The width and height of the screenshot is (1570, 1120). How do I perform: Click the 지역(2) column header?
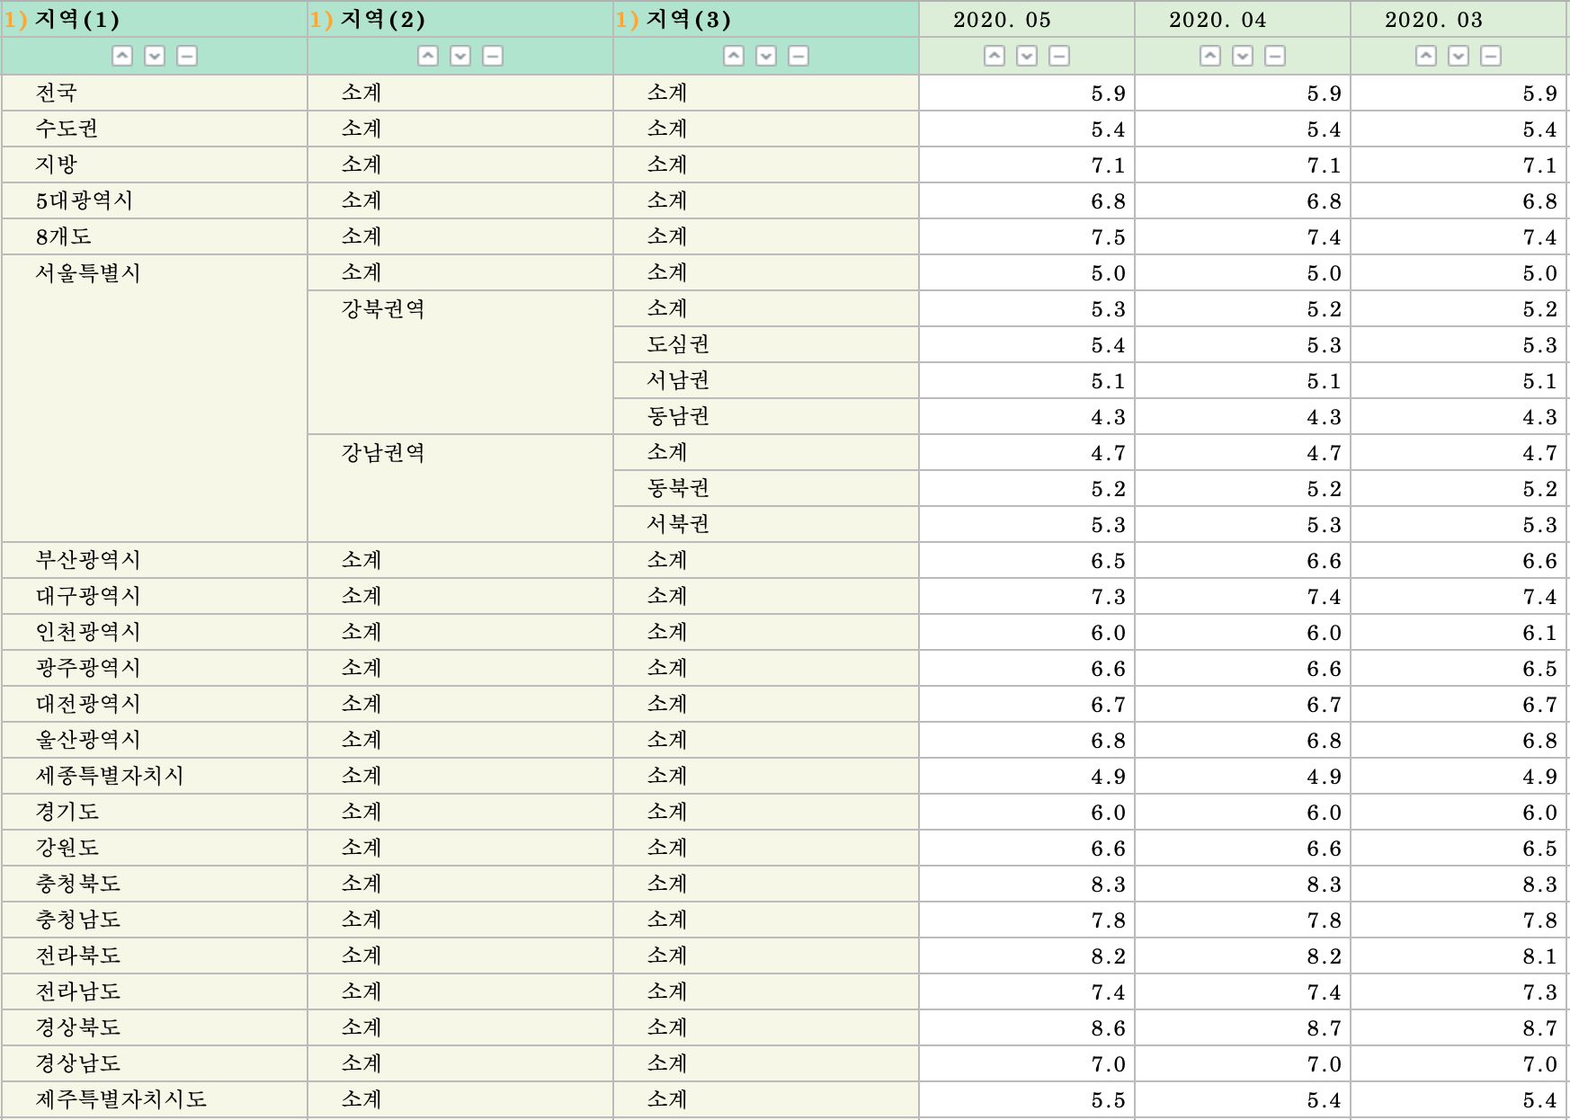pyautogui.click(x=460, y=20)
